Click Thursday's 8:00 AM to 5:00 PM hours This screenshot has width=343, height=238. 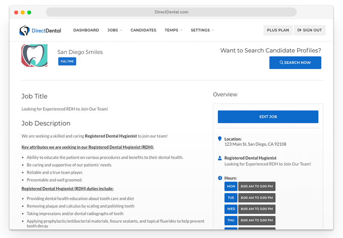coord(257,220)
